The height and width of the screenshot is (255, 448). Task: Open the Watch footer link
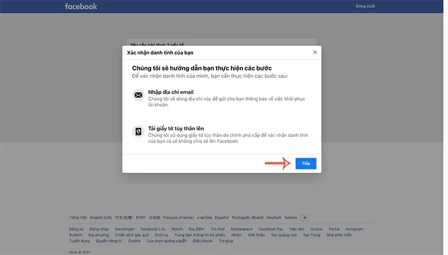(x=177, y=229)
